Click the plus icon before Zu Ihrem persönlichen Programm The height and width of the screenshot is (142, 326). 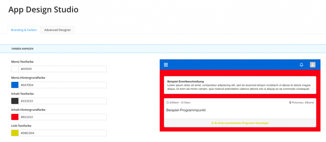click(212, 123)
